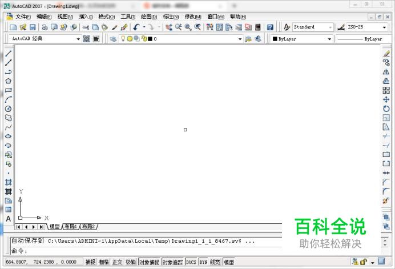This screenshot has height=269, width=395.
Task: Open the 帮助(H) menu
Action: pos(238,17)
